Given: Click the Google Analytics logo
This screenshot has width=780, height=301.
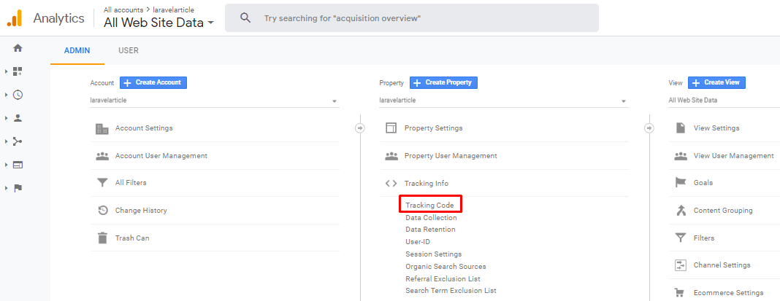Looking at the screenshot, I should point(15,18).
